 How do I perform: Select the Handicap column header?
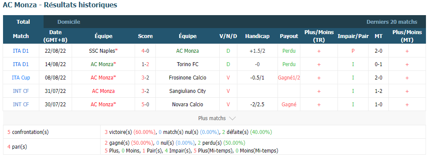click(257, 36)
